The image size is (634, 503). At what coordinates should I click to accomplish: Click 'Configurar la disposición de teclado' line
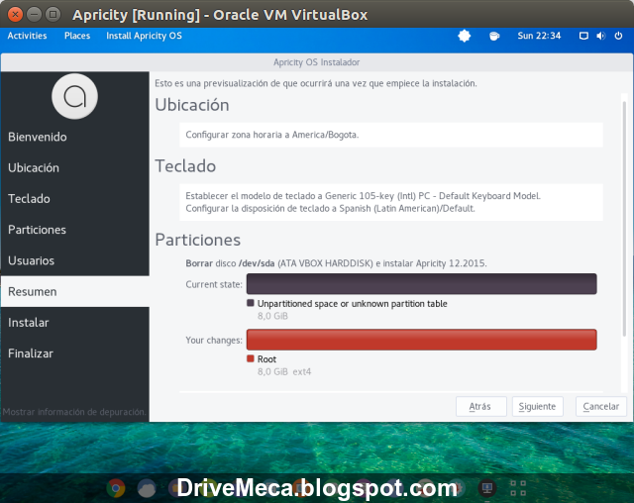330,209
